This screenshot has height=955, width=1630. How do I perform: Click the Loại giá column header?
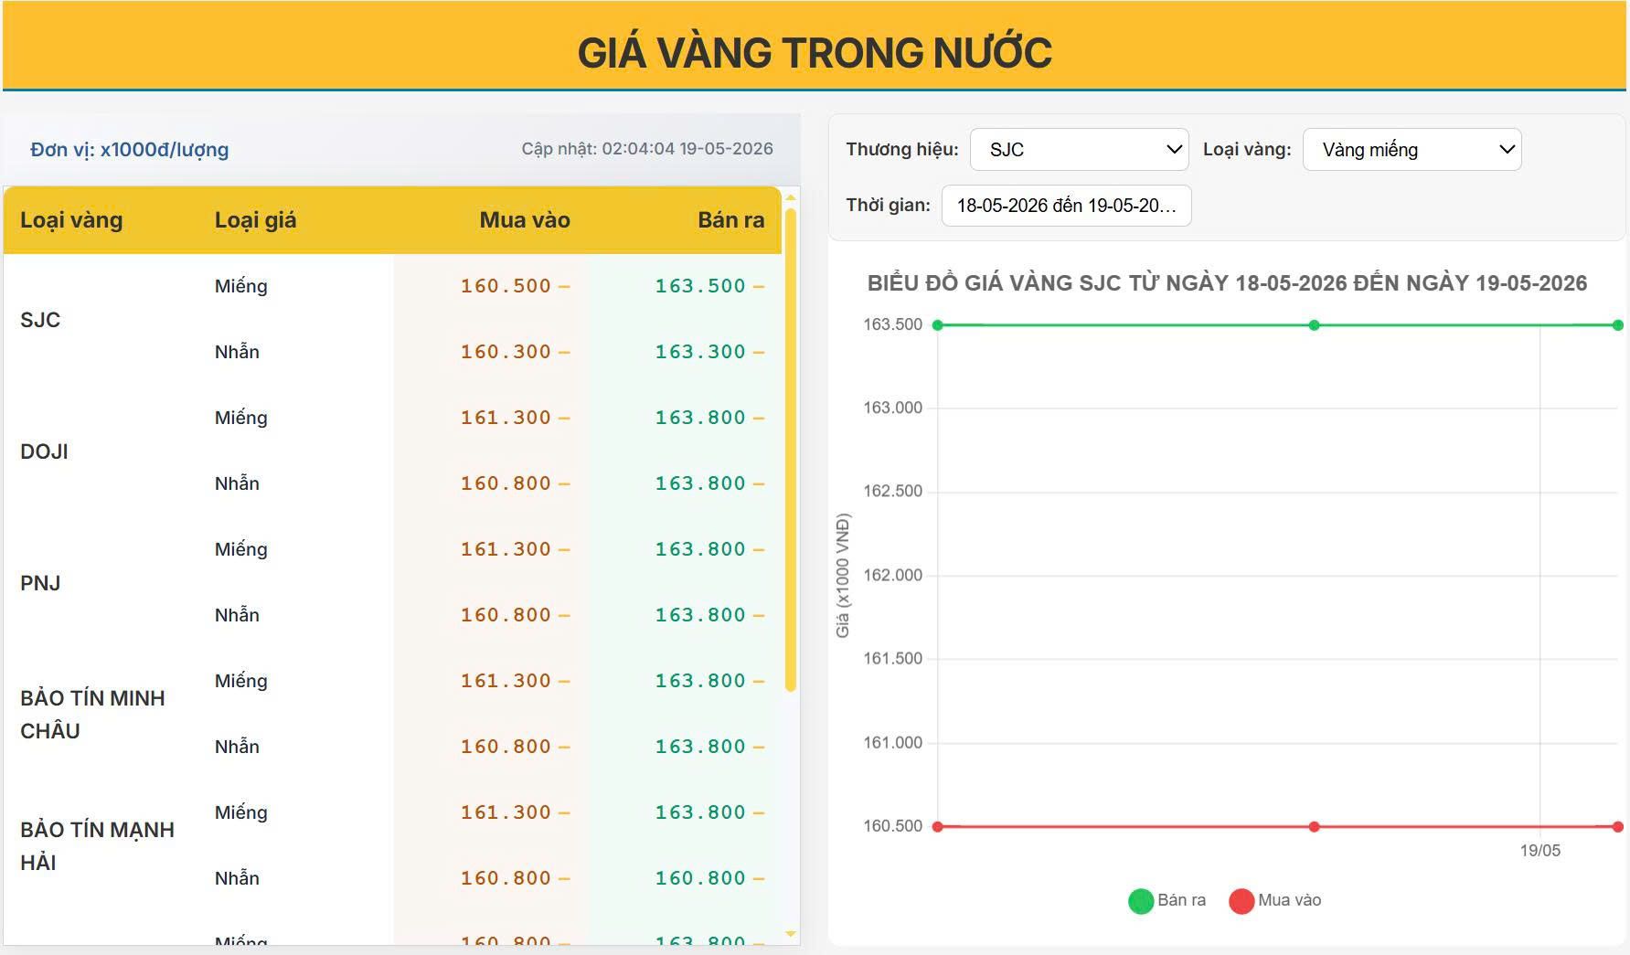[x=255, y=220]
